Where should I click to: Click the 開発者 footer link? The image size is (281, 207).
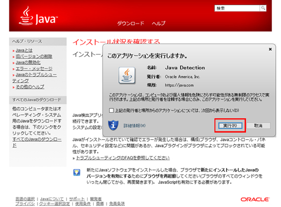point(96,199)
